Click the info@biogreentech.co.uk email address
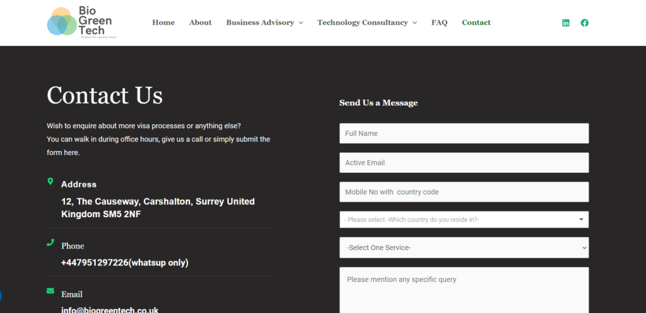646x313 pixels. click(110, 310)
